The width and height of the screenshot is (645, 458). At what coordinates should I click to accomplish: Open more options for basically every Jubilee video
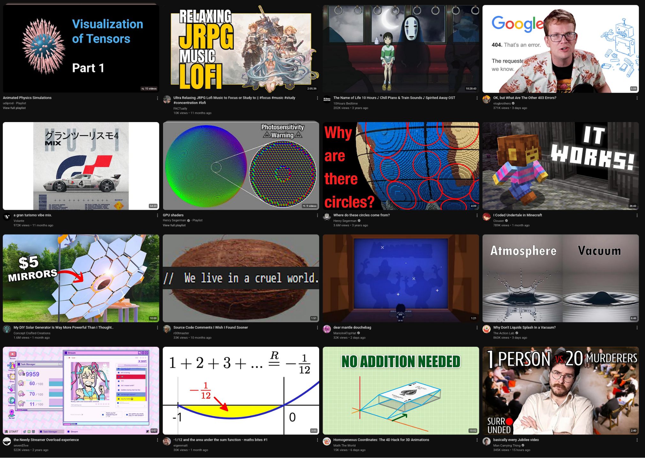637,440
